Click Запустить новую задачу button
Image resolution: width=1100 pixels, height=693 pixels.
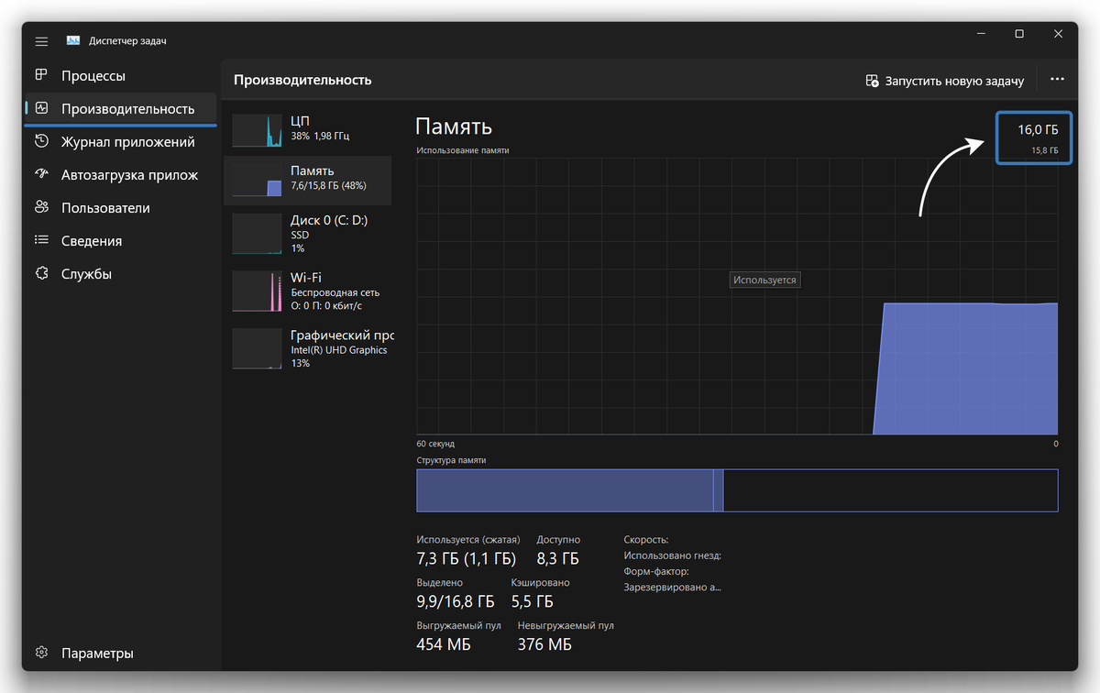(945, 81)
